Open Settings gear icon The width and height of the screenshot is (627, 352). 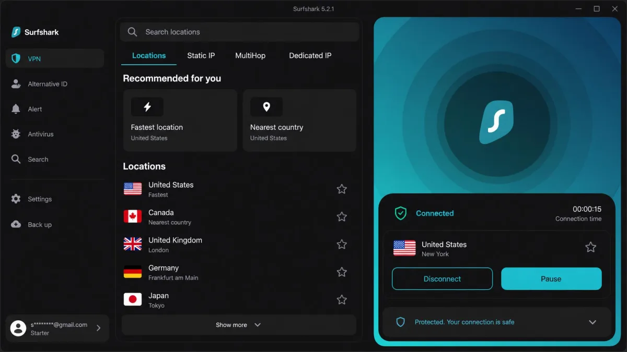point(16,199)
